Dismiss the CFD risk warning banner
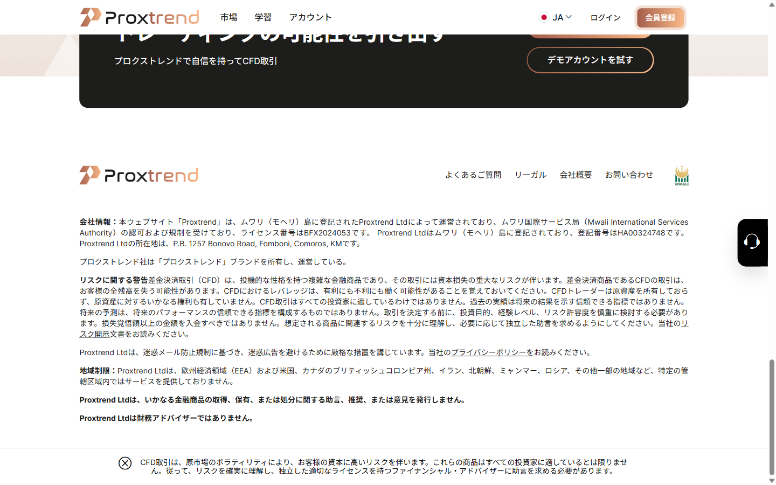This screenshot has width=776, height=485. click(x=125, y=463)
